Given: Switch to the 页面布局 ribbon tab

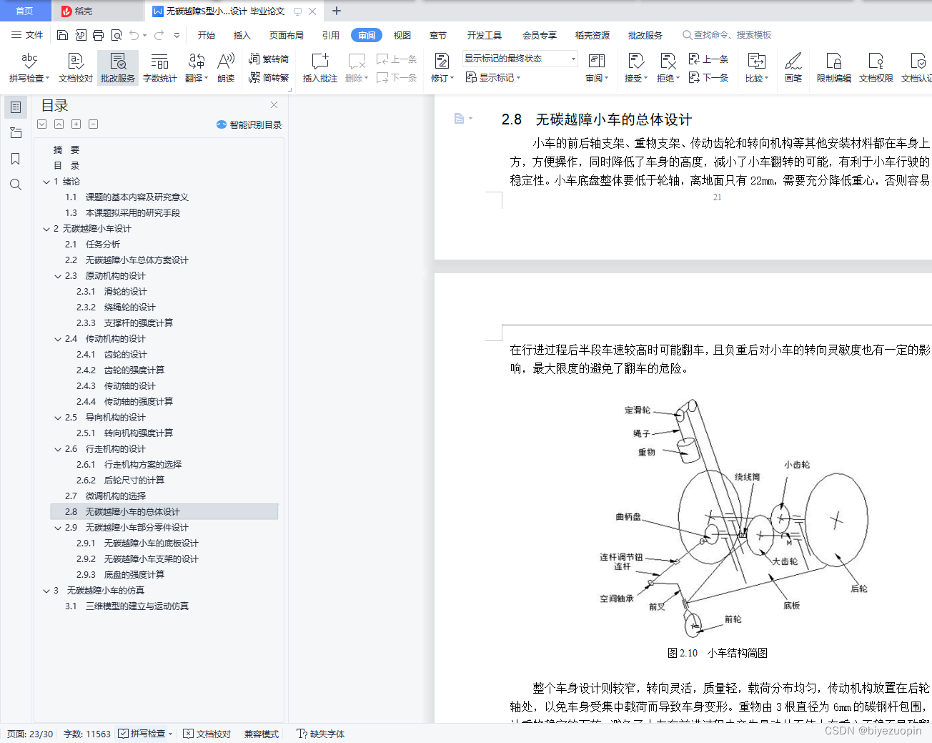Looking at the screenshot, I should [287, 35].
